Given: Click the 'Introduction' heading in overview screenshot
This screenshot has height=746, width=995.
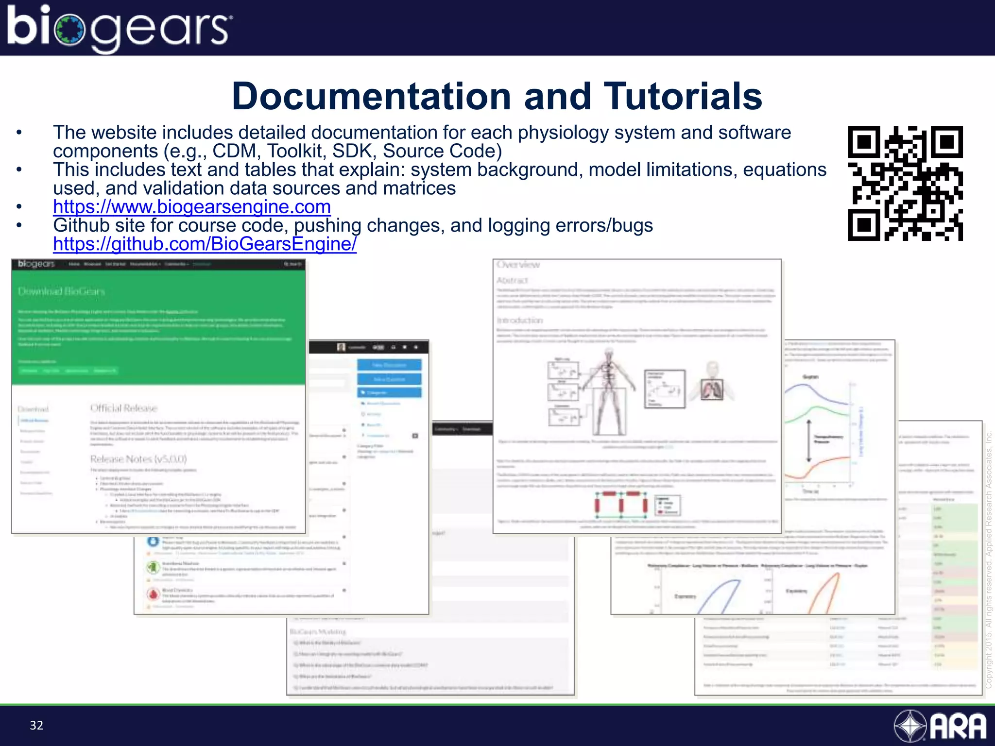Looking at the screenshot, I should point(519,321).
